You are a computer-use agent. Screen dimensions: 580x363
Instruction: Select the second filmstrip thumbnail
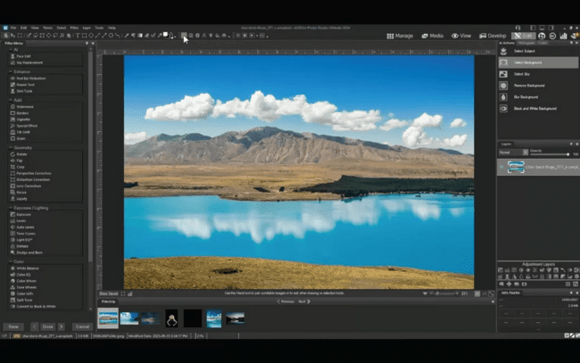pos(129,318)
